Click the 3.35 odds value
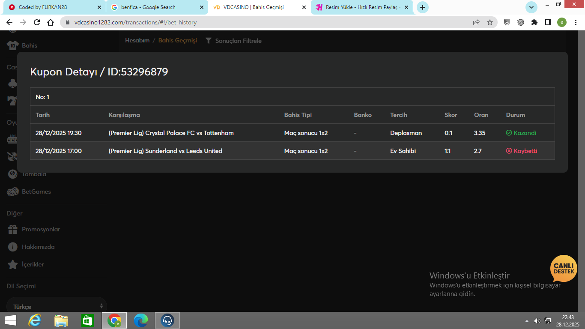Screen dimensions: 585x329 coord(480,133)
